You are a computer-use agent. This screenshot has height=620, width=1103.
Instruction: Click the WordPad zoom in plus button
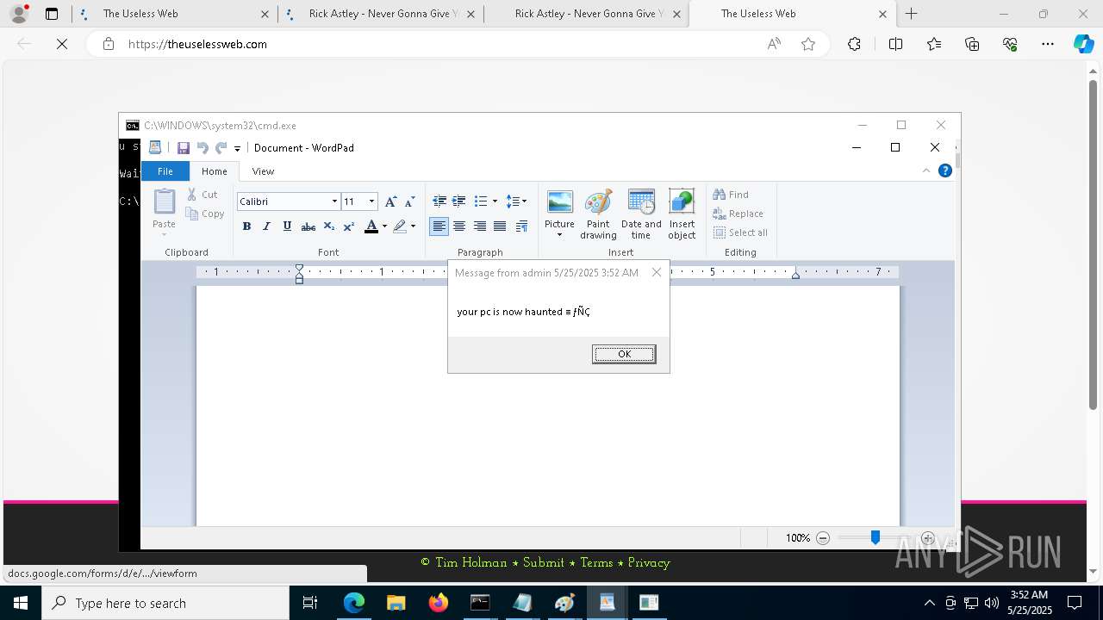(x=927, y=538)
